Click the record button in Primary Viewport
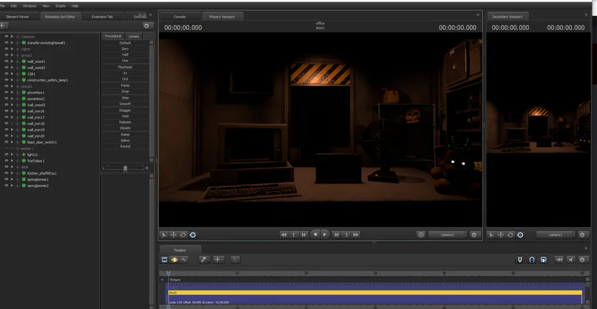 315,235
